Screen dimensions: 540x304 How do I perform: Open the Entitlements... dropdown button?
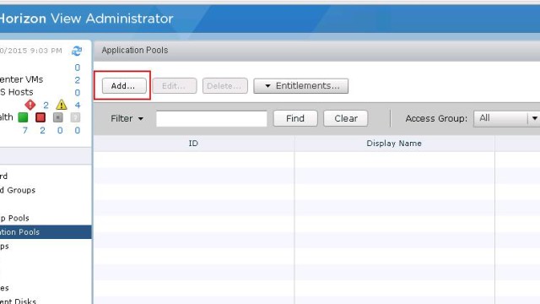(300, 86)
